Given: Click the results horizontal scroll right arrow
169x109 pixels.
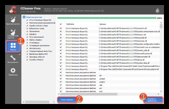Looking at the screenshot, I should point(158,94).
